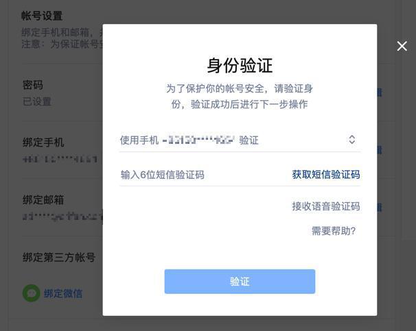416x331 pixels.
Task: Click the 6-digit SMS code input field
Action: [x=203, y=175]
